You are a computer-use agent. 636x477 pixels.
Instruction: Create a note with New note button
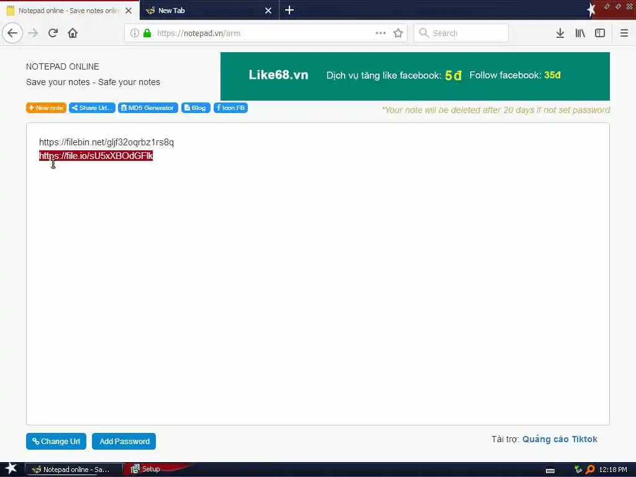tap(46, 107)
